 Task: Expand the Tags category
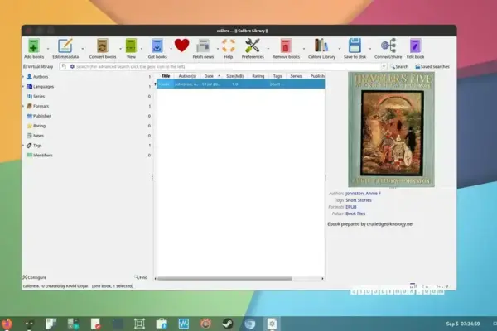[x=23, y=146]
